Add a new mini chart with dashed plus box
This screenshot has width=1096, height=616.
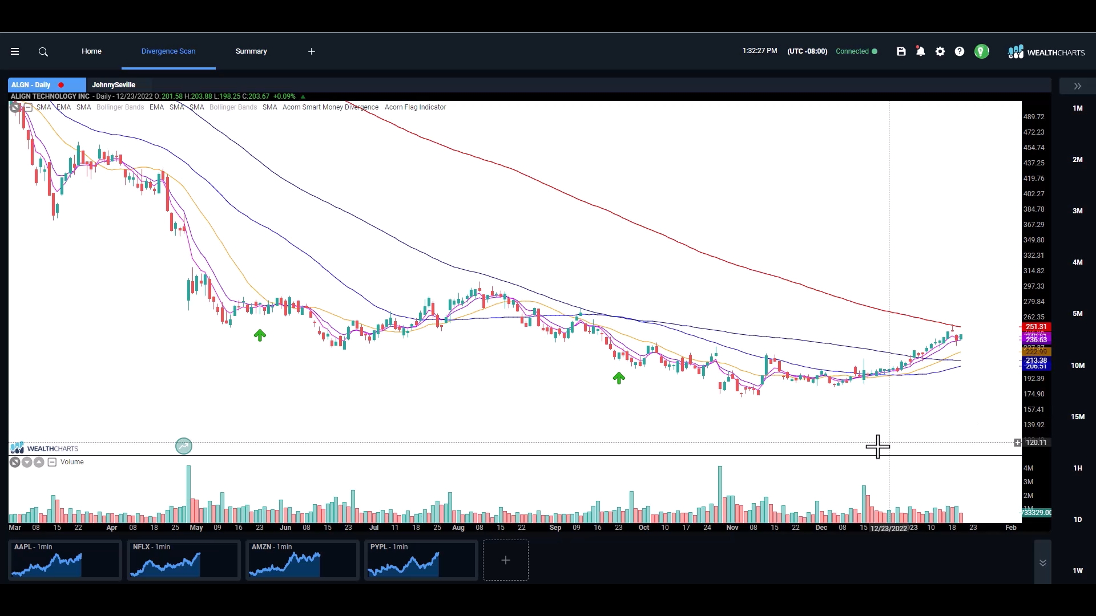(506, 560)
